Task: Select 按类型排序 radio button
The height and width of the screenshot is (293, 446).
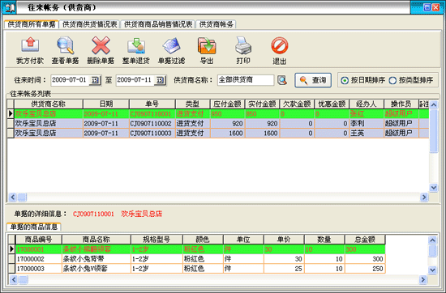Action: [x=392, y=81]
